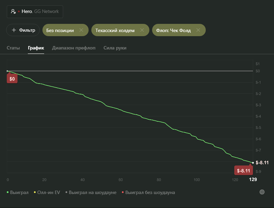Click the $-8.11 end-point label
The height and width of the screenshot is (208, 274).
[x=243, y=170]
